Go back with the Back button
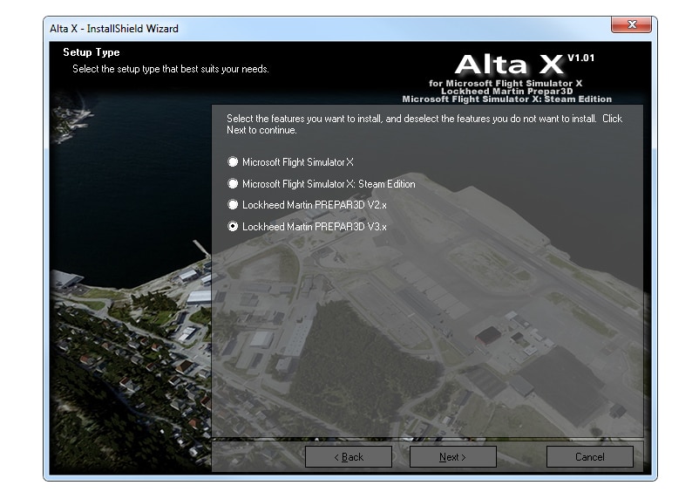Viewport: 699px width, 499px height. click(x=349, y=457)
